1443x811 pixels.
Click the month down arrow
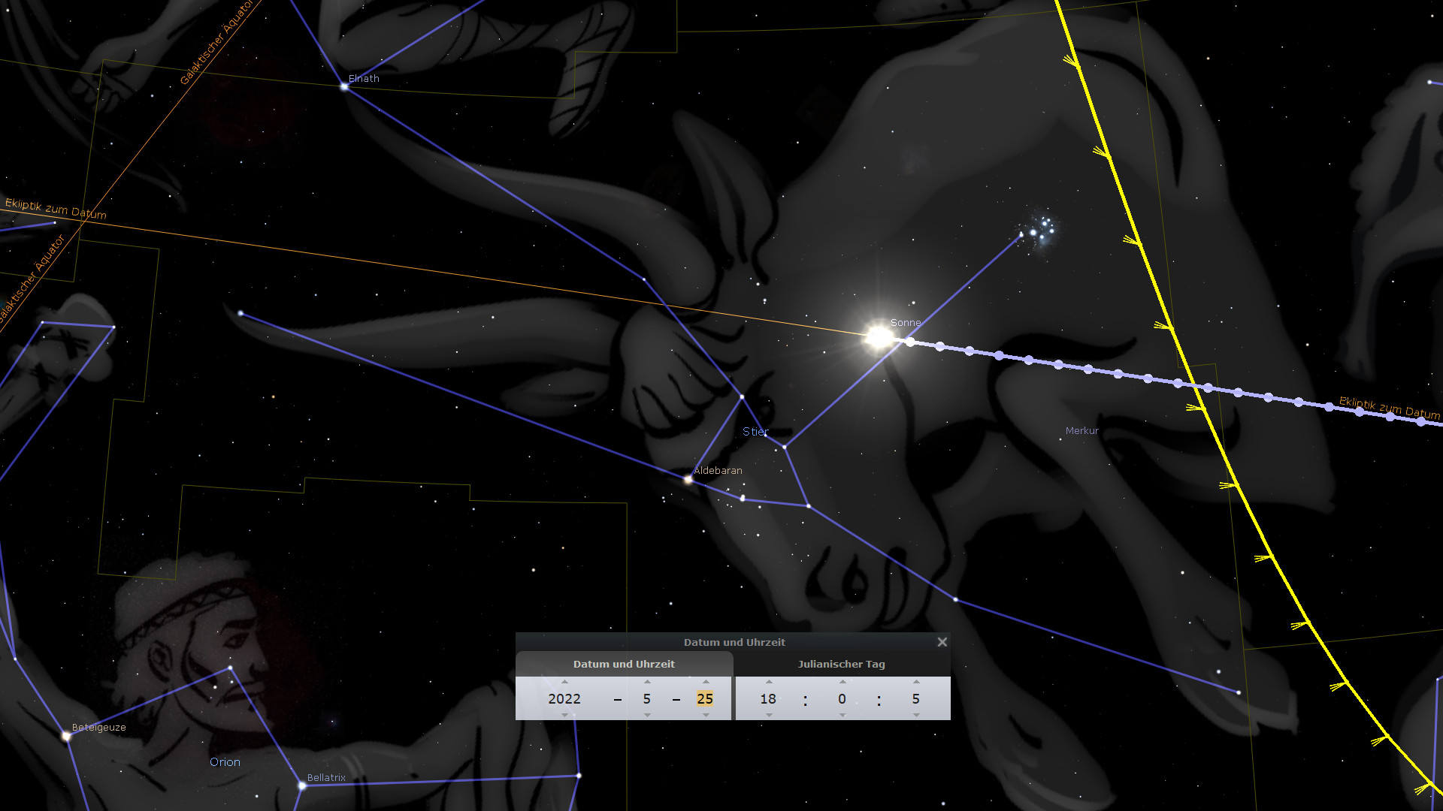(647, 715)
